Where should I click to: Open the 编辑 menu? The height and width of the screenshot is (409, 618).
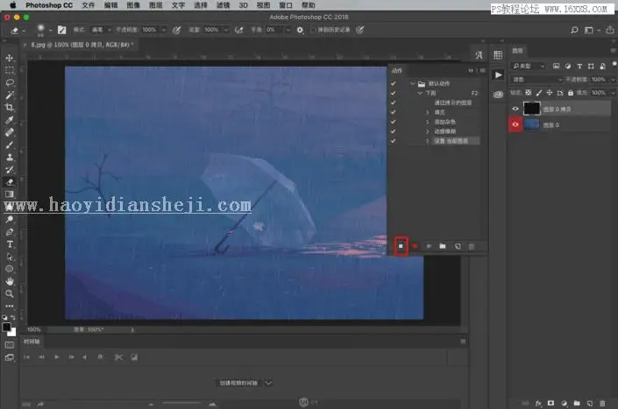pyautogui.click(x=110, y=5)
